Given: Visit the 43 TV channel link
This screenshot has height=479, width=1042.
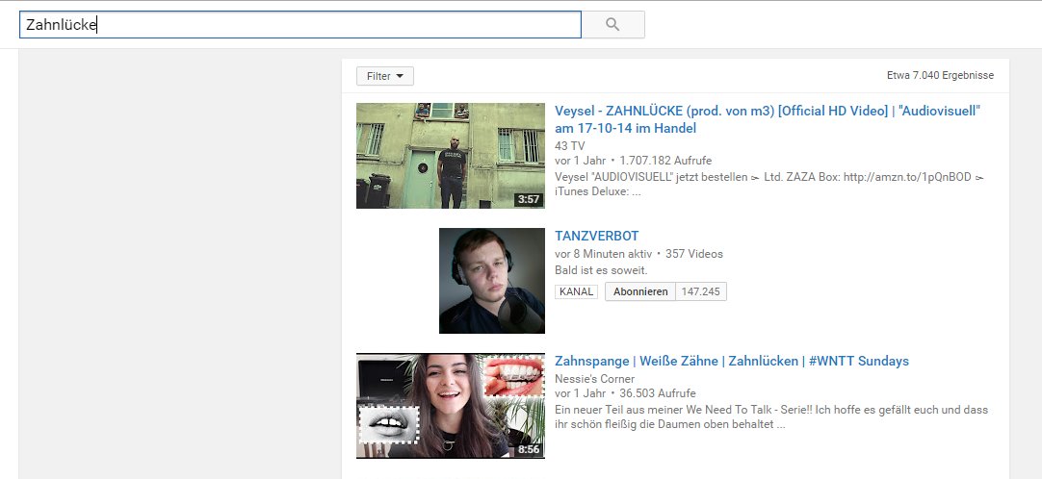Looking at the screenshot, I should coord(569,145).
